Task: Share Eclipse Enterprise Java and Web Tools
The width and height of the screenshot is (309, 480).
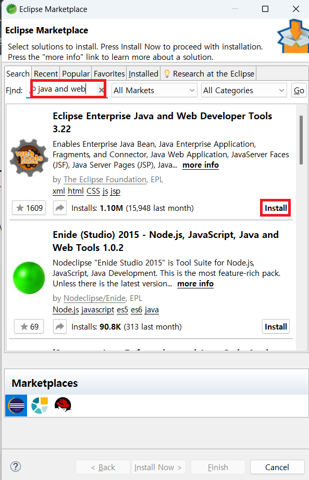Action: 60,208
